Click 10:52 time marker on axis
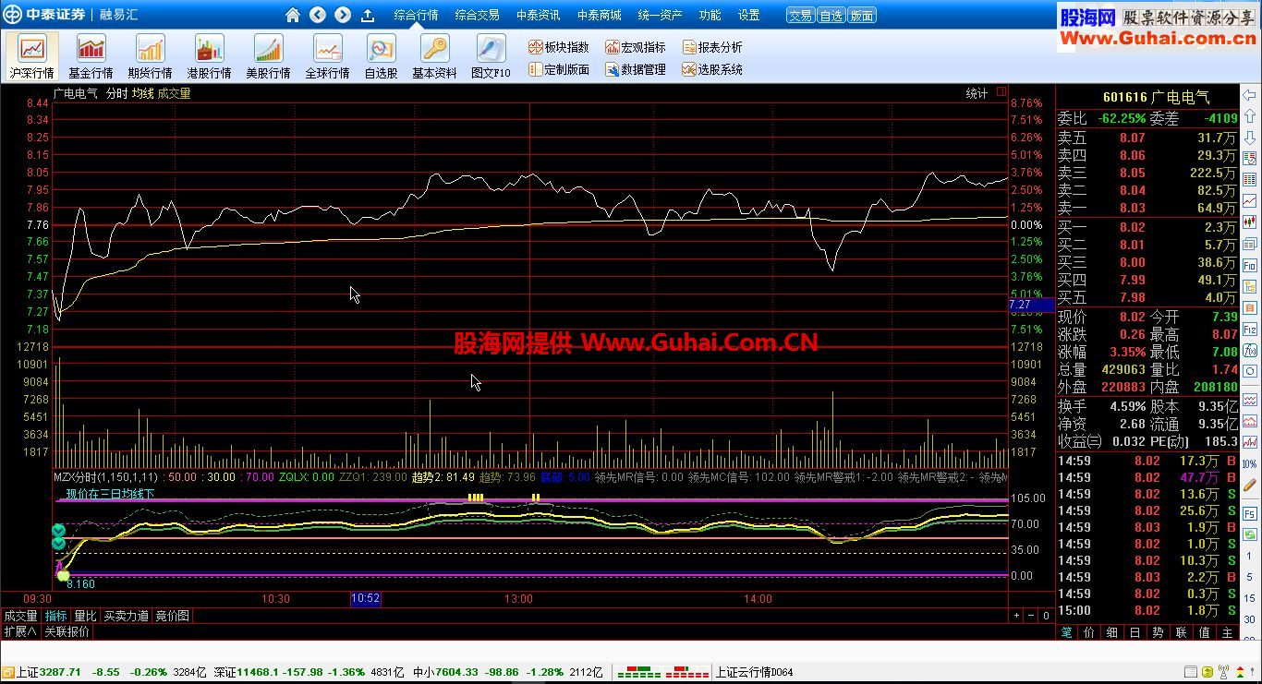This screenshot has height=684, width=1262. tap(366, 599)
